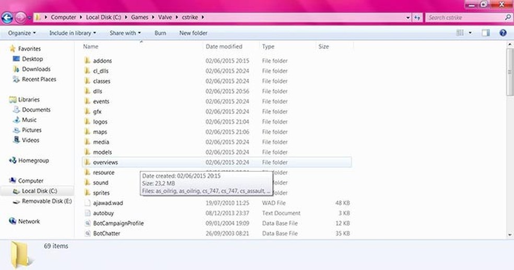Select Local Disk (C:) in navigation pane
The image size is (514, 270).
(x=39, y=191)
